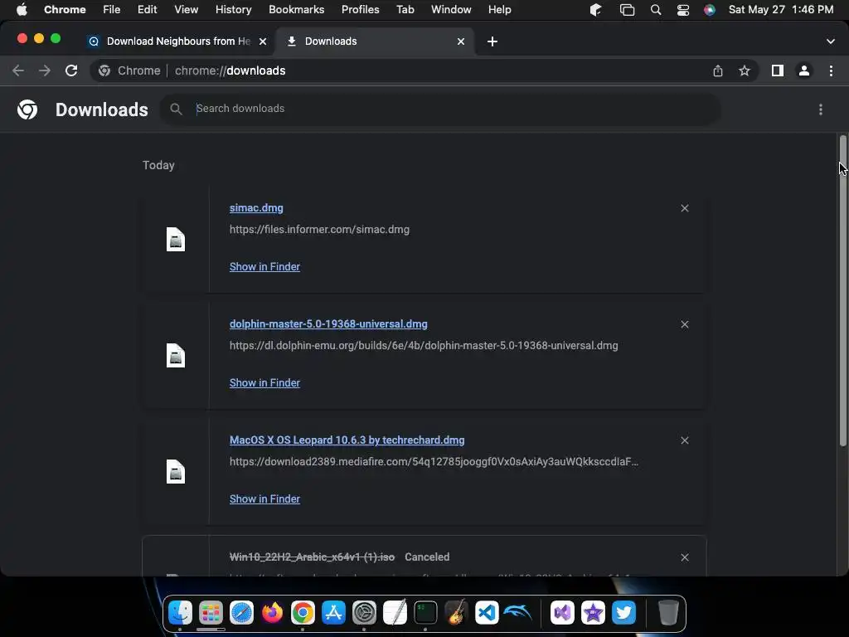
Task: Open Chrome three-dot menu in toolbar
Action: coord(831,71)
